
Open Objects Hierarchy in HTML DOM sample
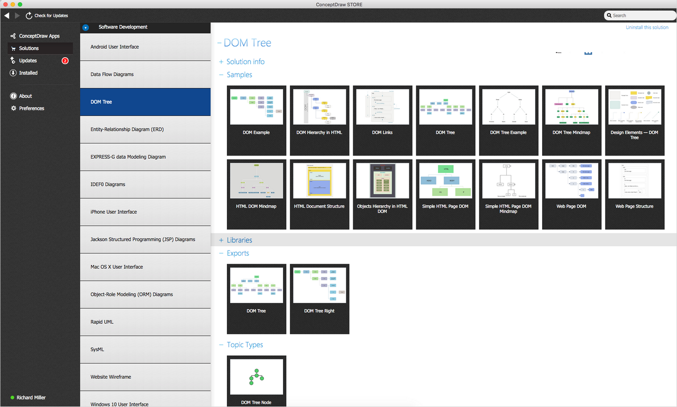[382, 195]
